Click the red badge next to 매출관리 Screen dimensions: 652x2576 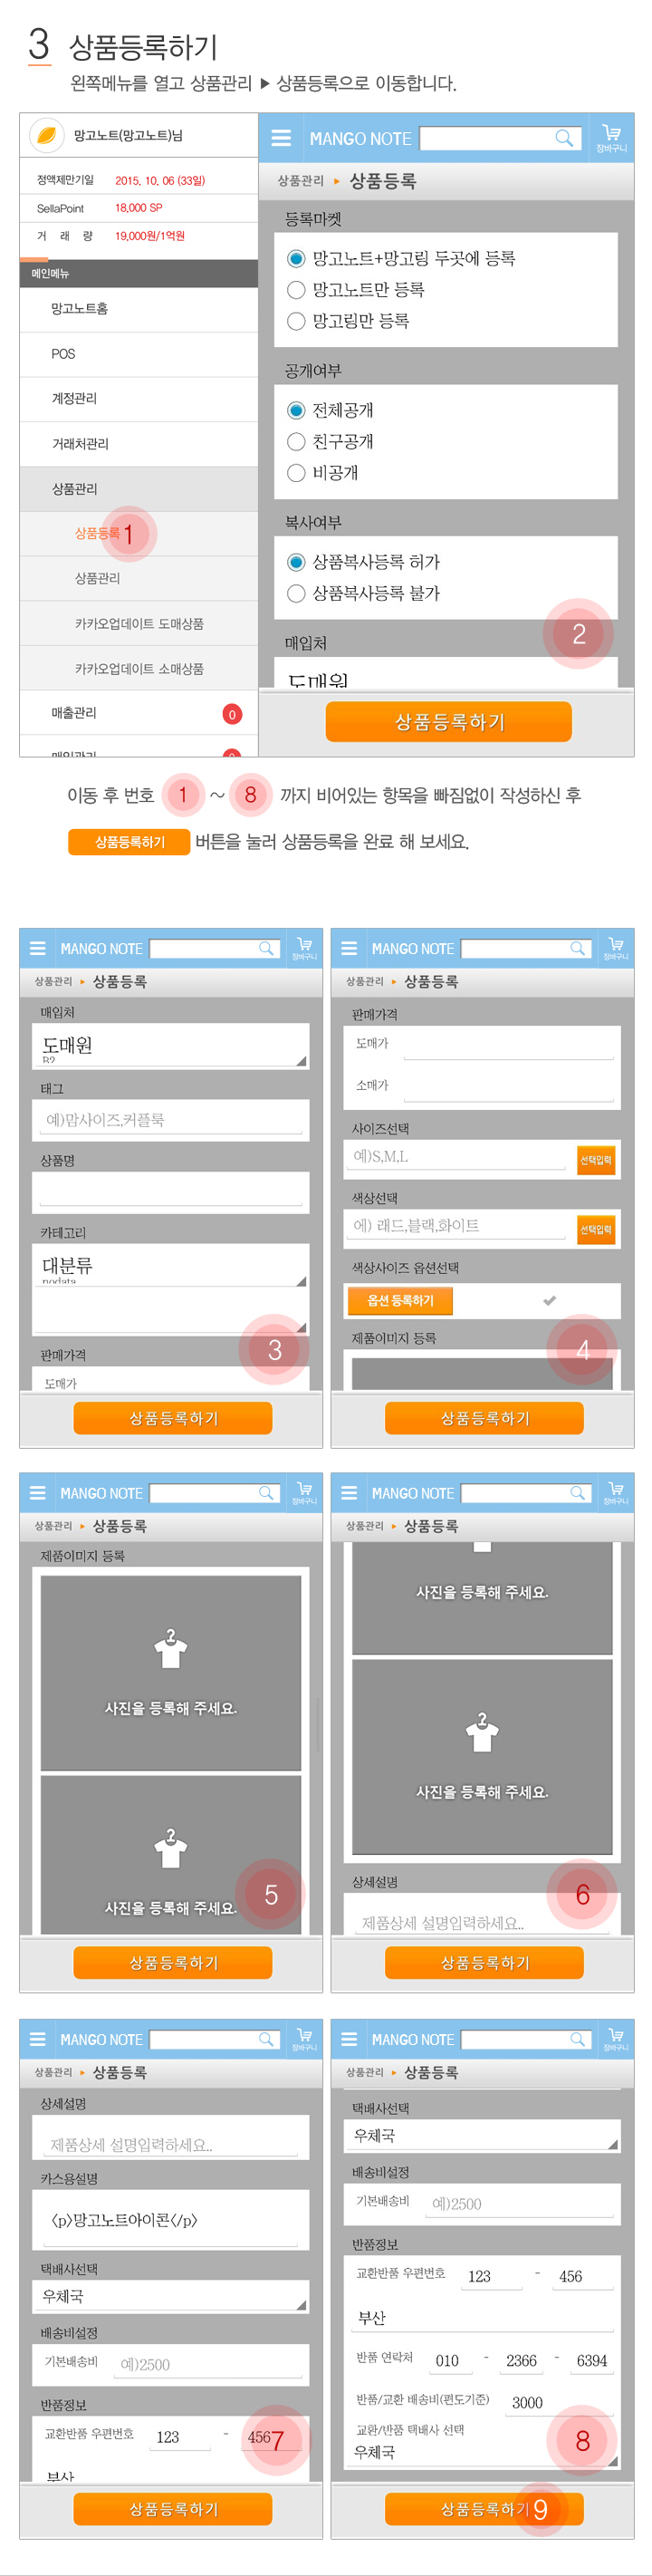[232, 714]
